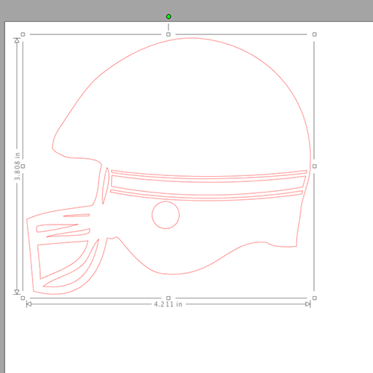Click the narrow vertical oval slit near face mask
The height and width of the screenshot is (373, 373).
coord(106,185)
